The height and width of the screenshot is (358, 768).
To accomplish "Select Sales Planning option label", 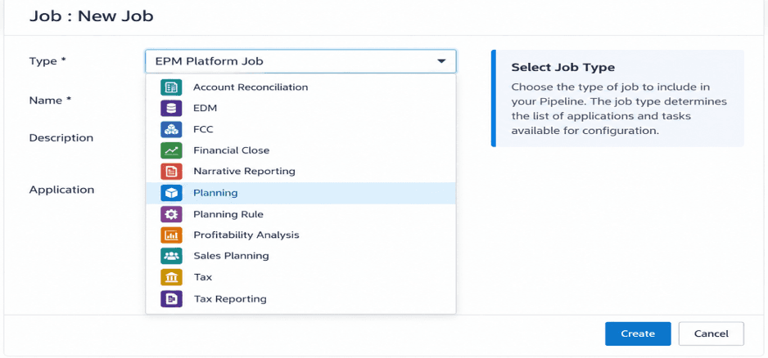I will (x=231, y=256).
